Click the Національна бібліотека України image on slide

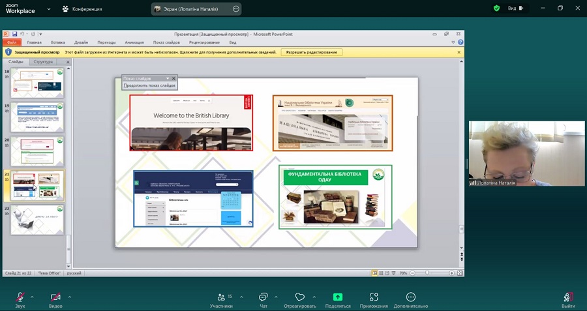pyautogui.click(x=333, y=123)
